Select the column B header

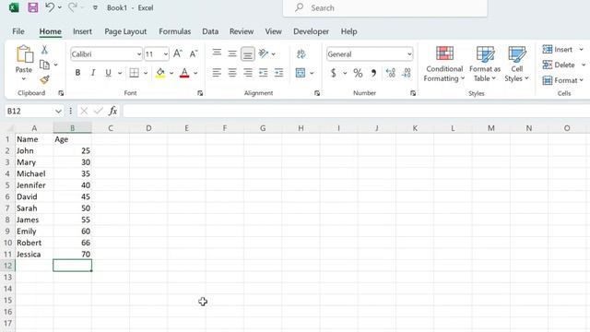[x=72, y=128]
